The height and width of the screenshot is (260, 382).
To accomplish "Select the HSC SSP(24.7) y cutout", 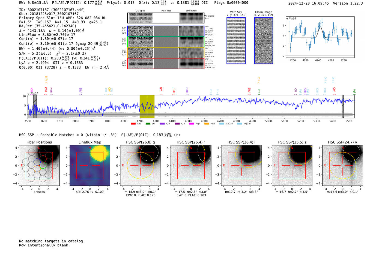I will [x=343, y=166].
